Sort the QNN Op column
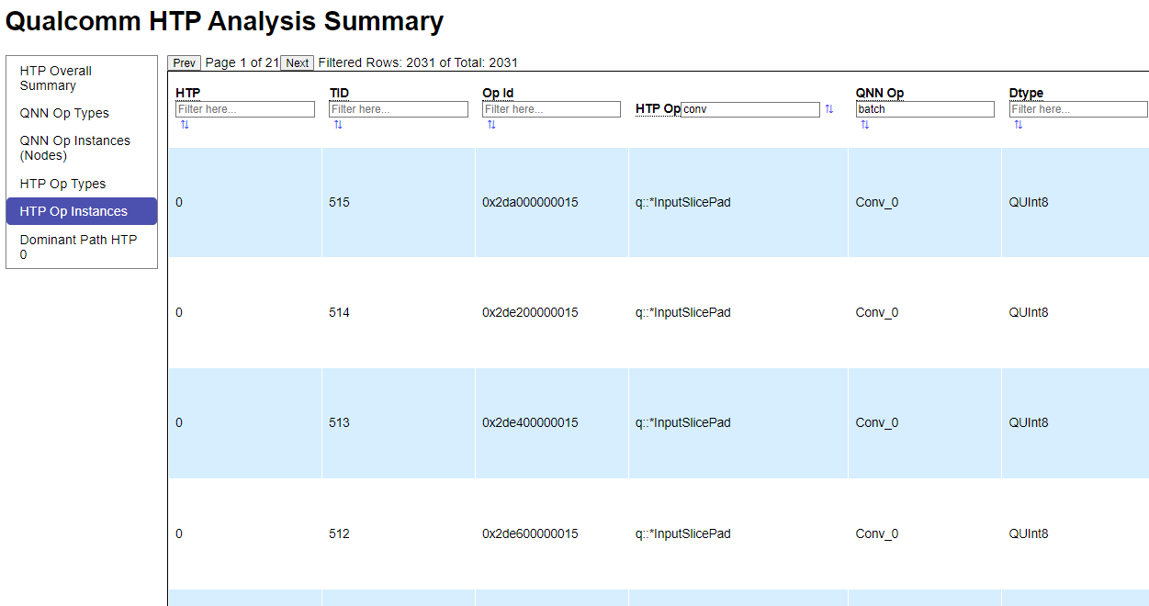 click(864, 124)
